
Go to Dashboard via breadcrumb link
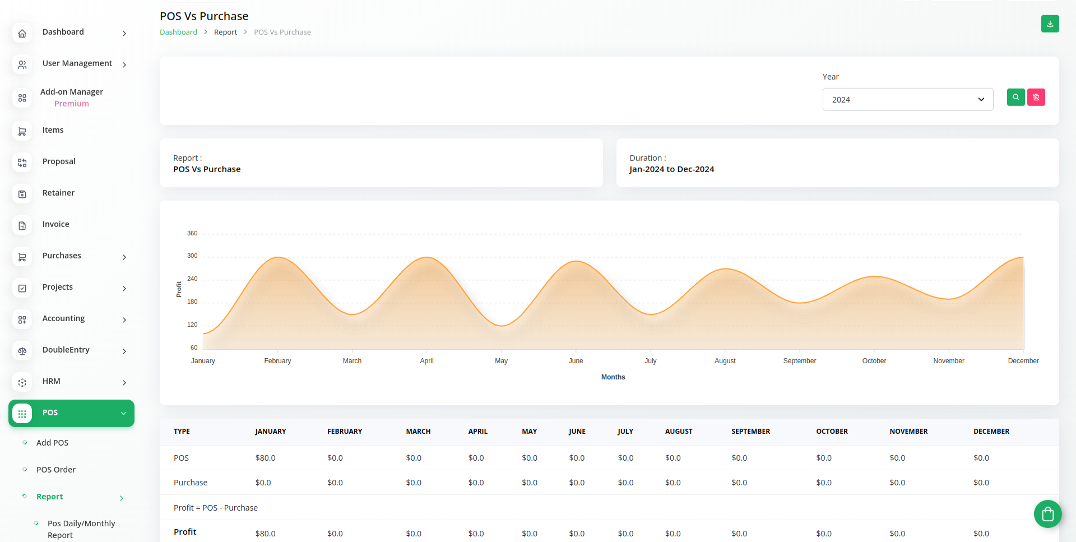tap(178, 32)
